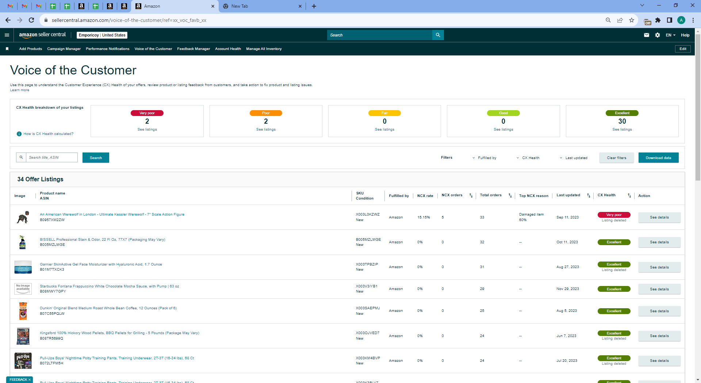Open the Garnier SkinActive product link
The image size is (701, 383).
tap(101, 264)
